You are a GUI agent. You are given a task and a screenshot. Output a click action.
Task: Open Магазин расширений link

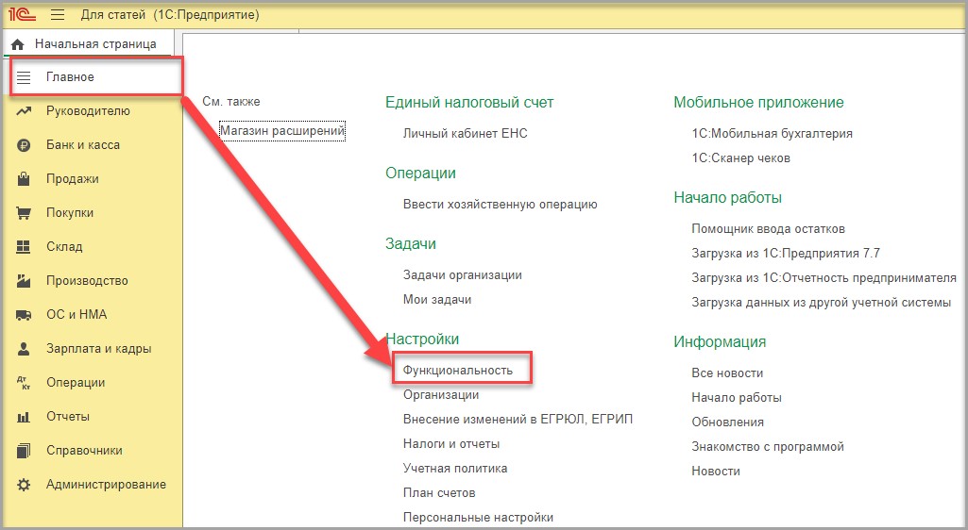coord(282,131)
